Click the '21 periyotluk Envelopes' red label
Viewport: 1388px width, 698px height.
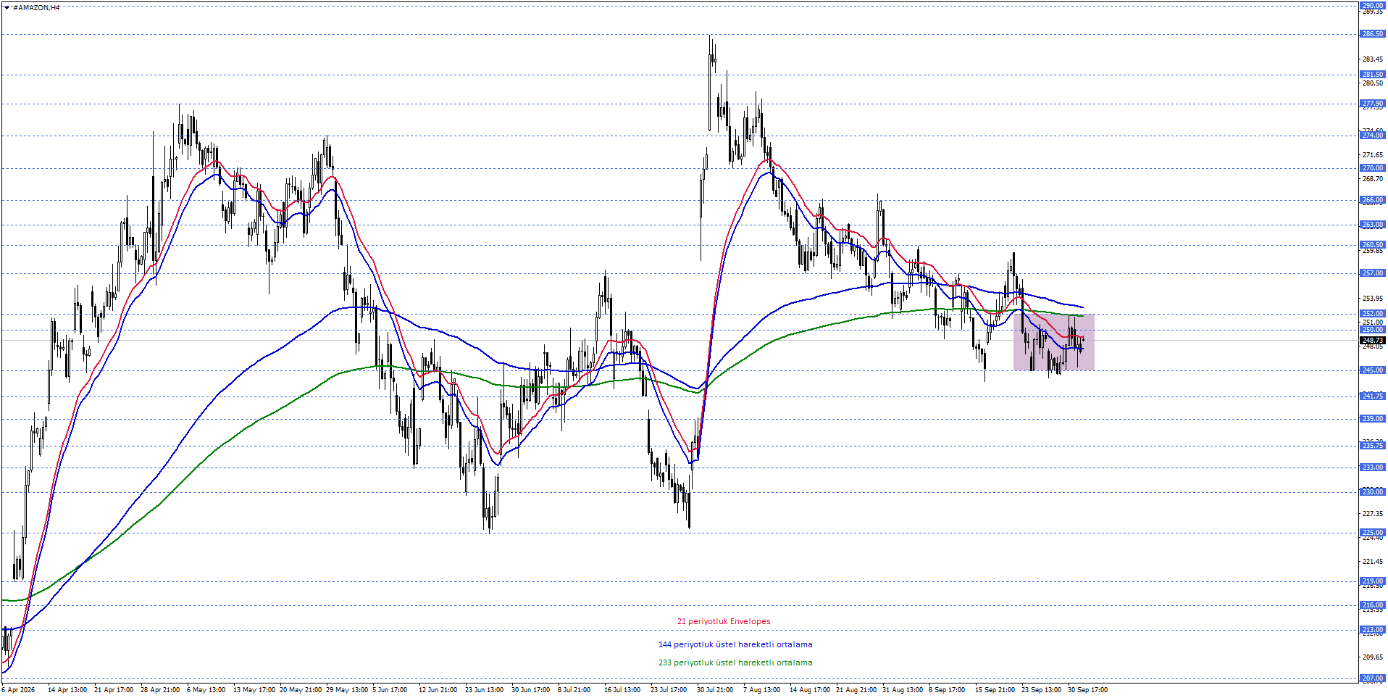724,621
